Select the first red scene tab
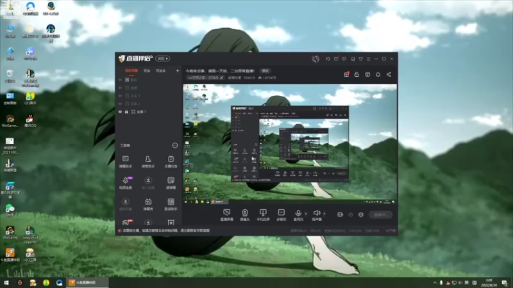The height and width of the screenshot is (288, 513). (x=131, y=71)
